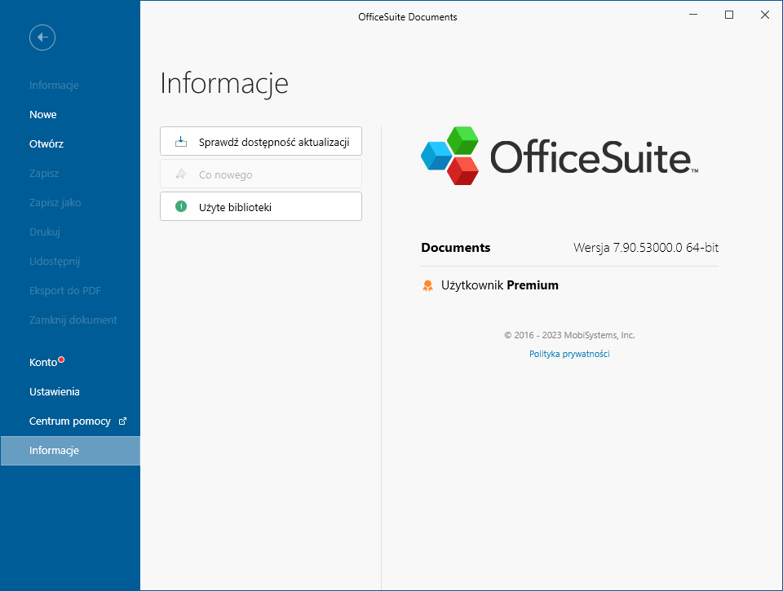The image size is (783, 591).
Task: Click the green info icon beside Użyte biblioteki
Action: (x=181, y=206)
